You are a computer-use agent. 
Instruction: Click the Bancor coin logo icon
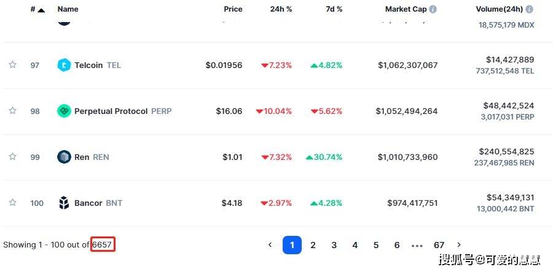click(x=64, y=203)
